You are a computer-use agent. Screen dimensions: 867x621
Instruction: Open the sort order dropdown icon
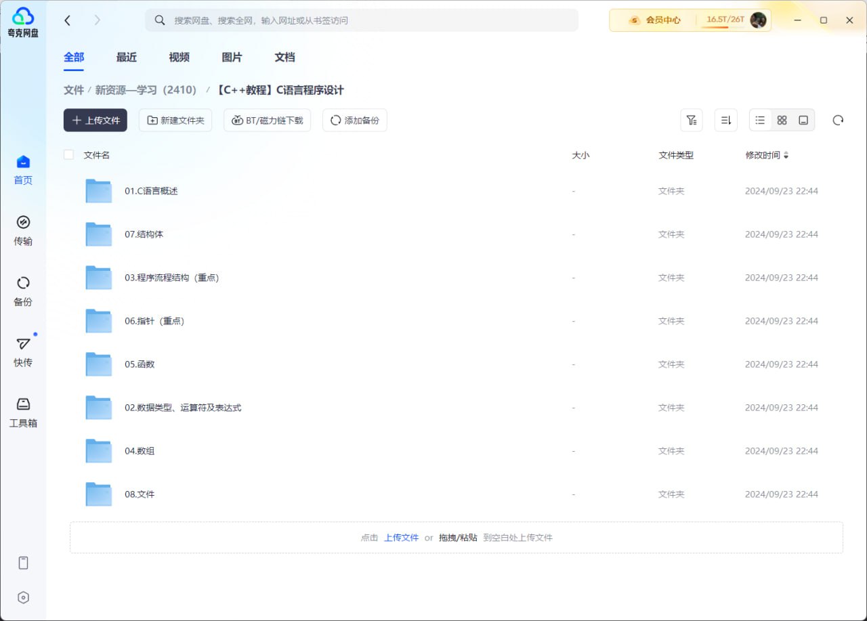(x=726, y=120)
